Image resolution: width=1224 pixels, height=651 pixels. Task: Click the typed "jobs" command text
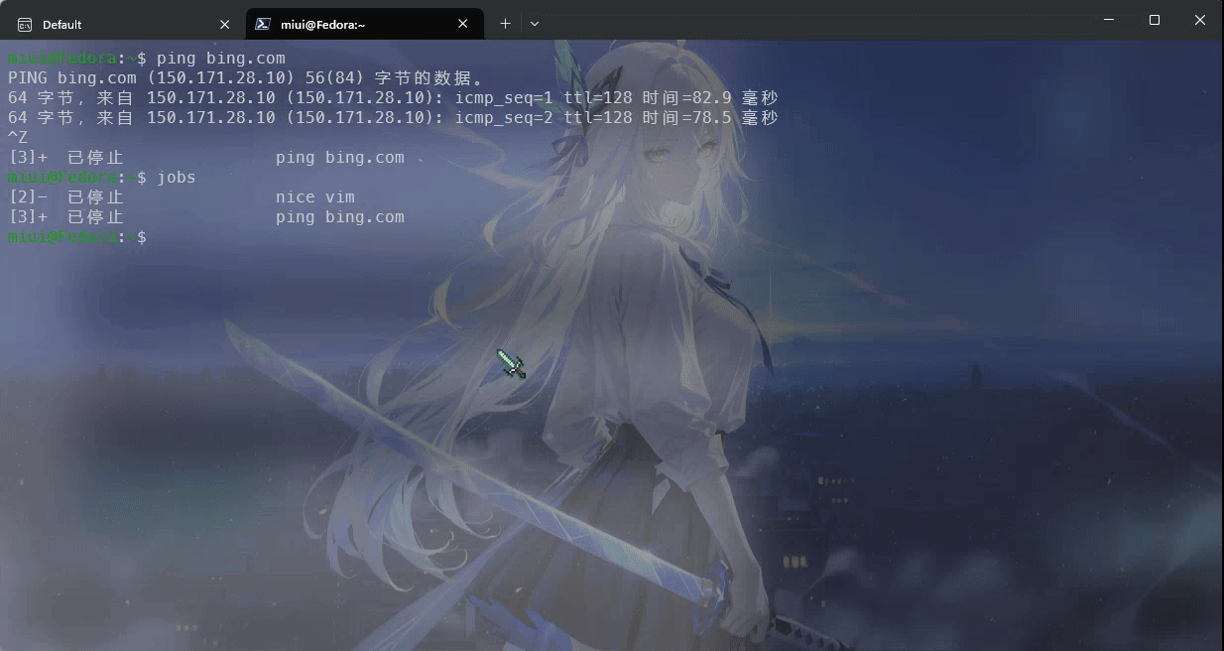click(x=176, y=178)
